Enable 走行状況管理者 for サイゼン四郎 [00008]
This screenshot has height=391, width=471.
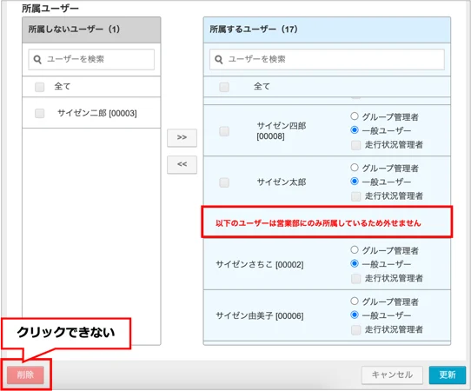click(356, 145)
